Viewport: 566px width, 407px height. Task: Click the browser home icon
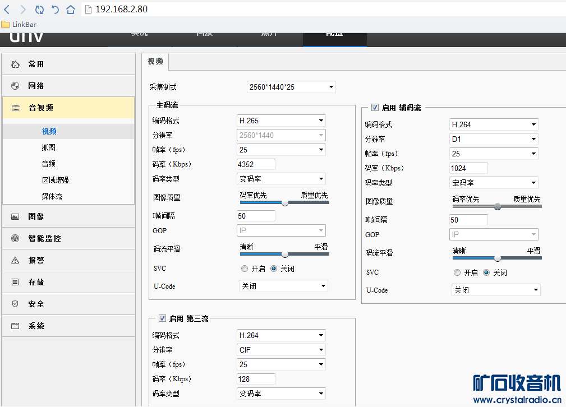pyautogui.click(x=71, y=10)
